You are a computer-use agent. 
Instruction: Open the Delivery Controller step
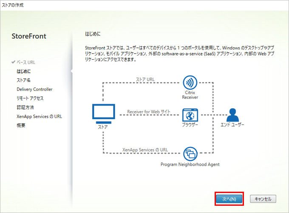[34, 89]
